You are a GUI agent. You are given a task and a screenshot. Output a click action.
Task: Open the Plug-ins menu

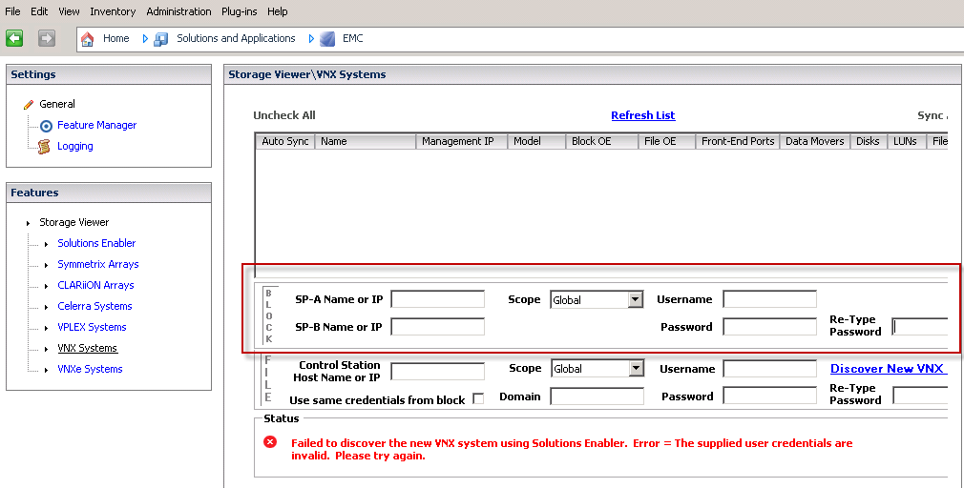pyautogui.click(x=240, y=11)
